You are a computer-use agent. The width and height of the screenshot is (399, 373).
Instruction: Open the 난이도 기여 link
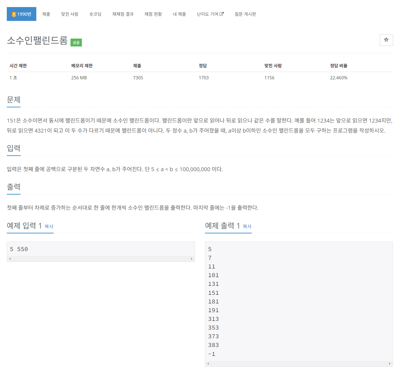208,14
